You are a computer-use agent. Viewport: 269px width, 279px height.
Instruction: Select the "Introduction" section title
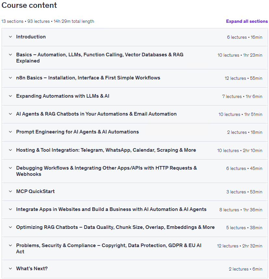point(31,37)
